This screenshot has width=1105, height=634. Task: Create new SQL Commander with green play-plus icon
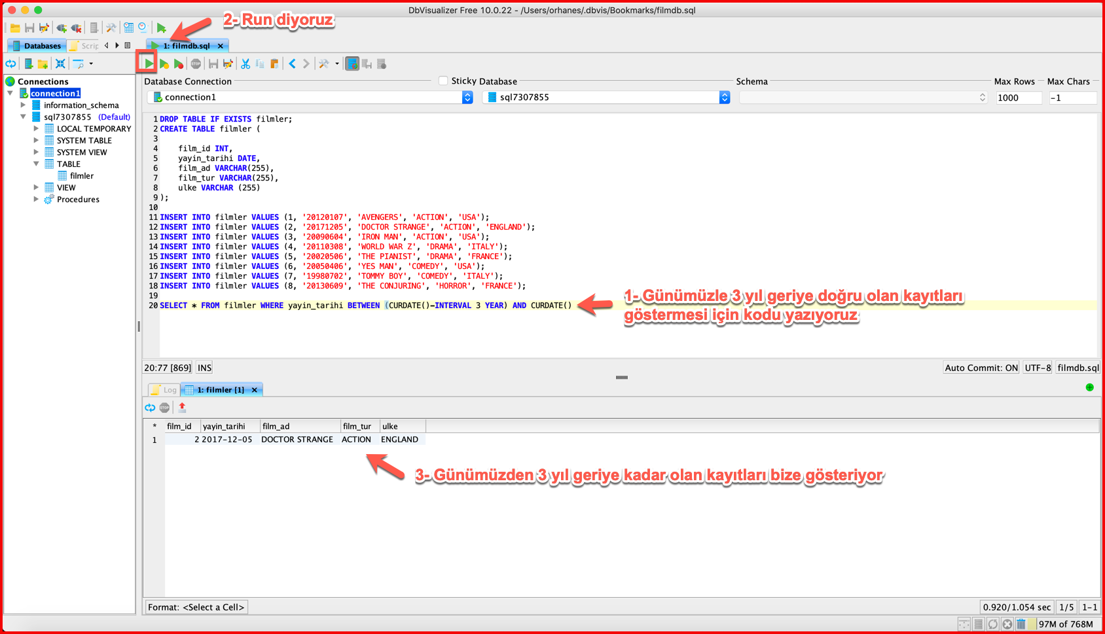(161, 27)
